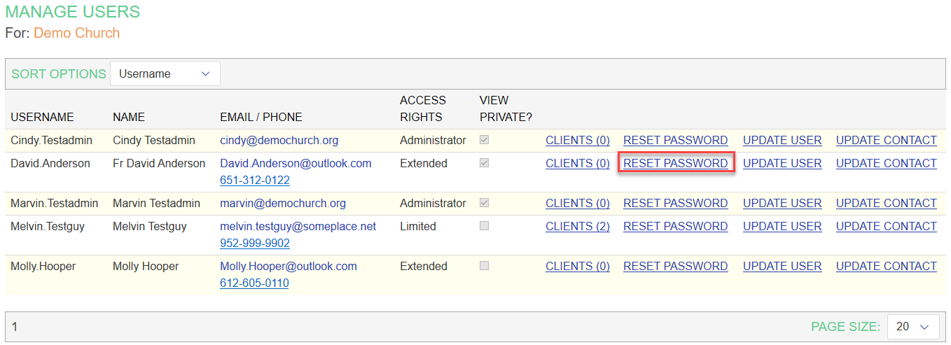Click page number 1 in pager
Screen dimensions: 951x345
[x=15, y=327]
